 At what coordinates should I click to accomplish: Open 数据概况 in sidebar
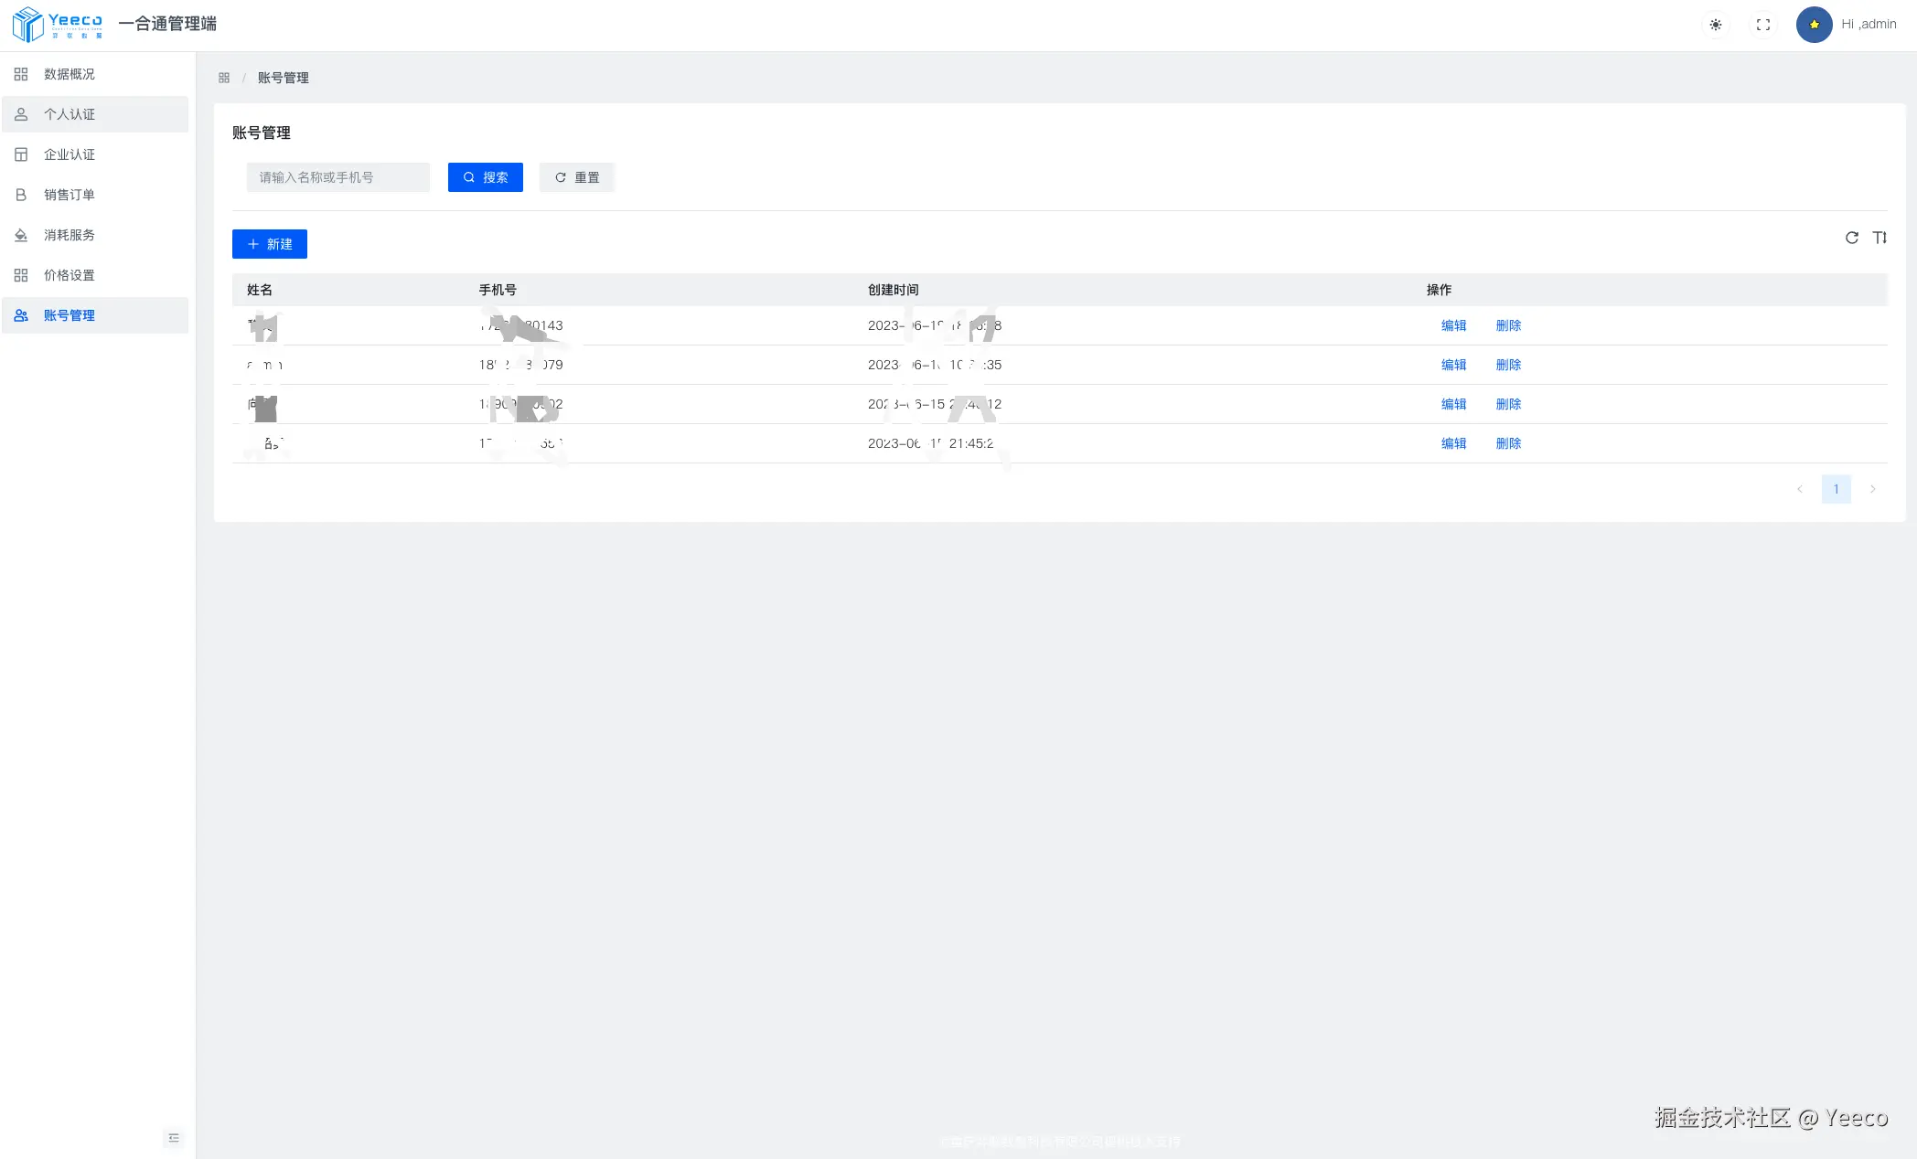[70, 74]
